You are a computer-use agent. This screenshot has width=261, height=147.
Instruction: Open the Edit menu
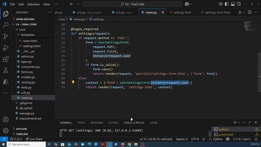tap(21, 4)
